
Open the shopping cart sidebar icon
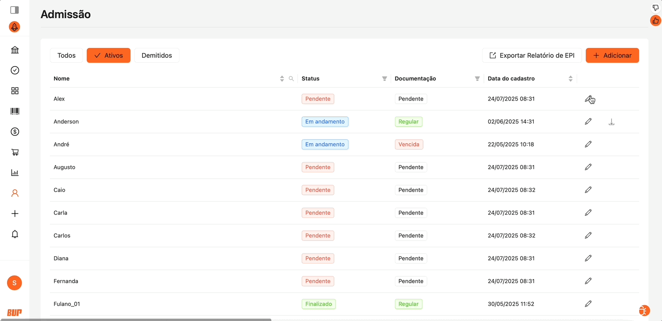(x=15, y=152)
